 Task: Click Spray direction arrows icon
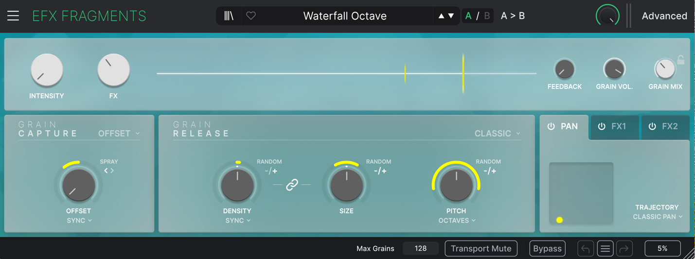pos(109,171)
